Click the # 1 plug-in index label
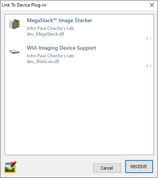This screenshot has width=158, height=178. click(x=148, y=38)
